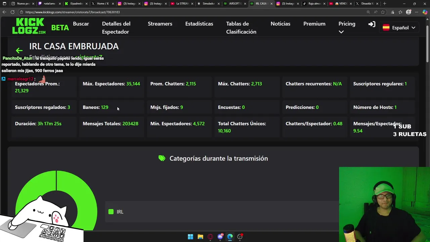Switch to the Nueva pestaña browser tab

23,3
